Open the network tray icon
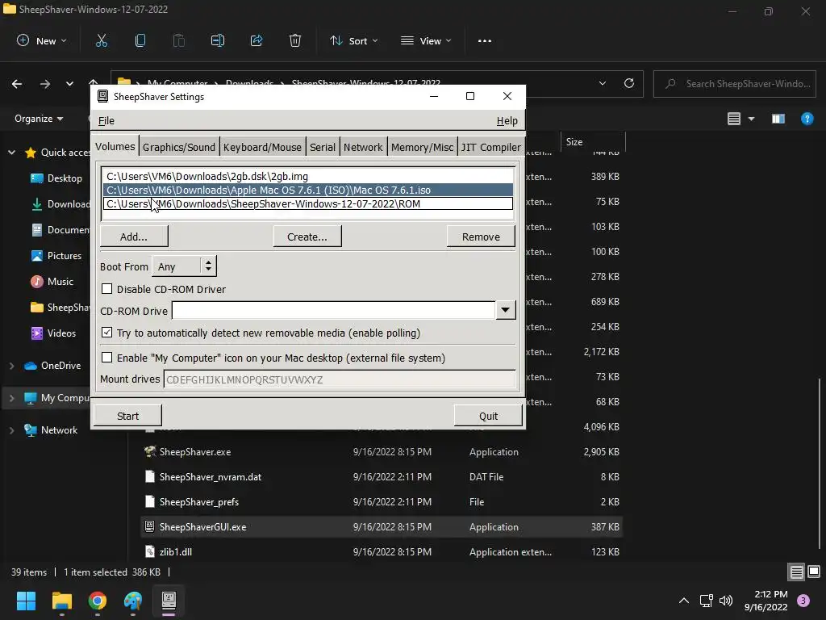The height and width of the screenshot is (620, 826). (x=706, y=601)
